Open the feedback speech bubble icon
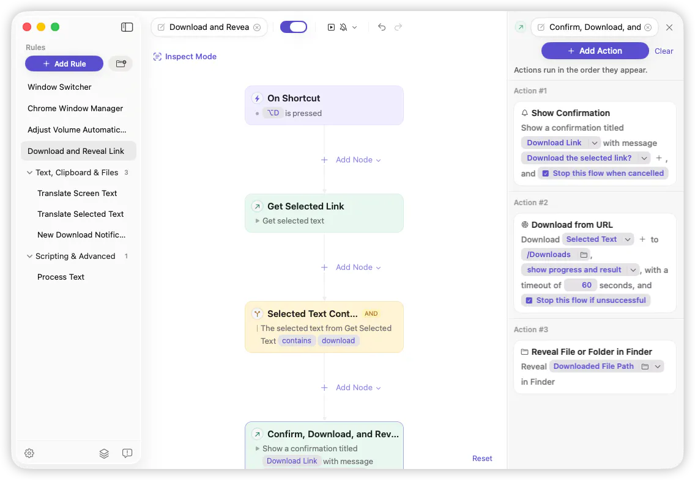This screenshot has height=480, width=695. (x=127, y=453)
